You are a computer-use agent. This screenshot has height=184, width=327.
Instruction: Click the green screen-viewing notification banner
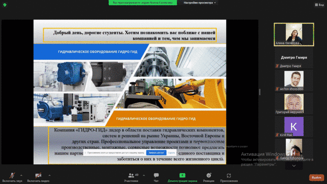pyautogui.click(x=143, y=3)
